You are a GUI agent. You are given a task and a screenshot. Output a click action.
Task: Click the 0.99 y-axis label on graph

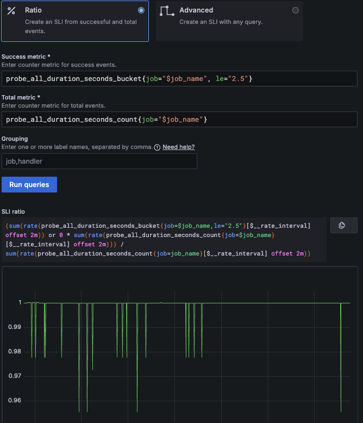click(14, 327)
